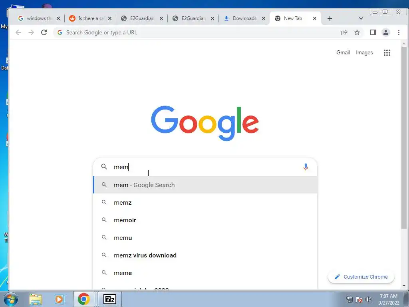The image size is (409, 307).
Task: Close the second E2Guardian tab
Action: [x=212, y=18]
